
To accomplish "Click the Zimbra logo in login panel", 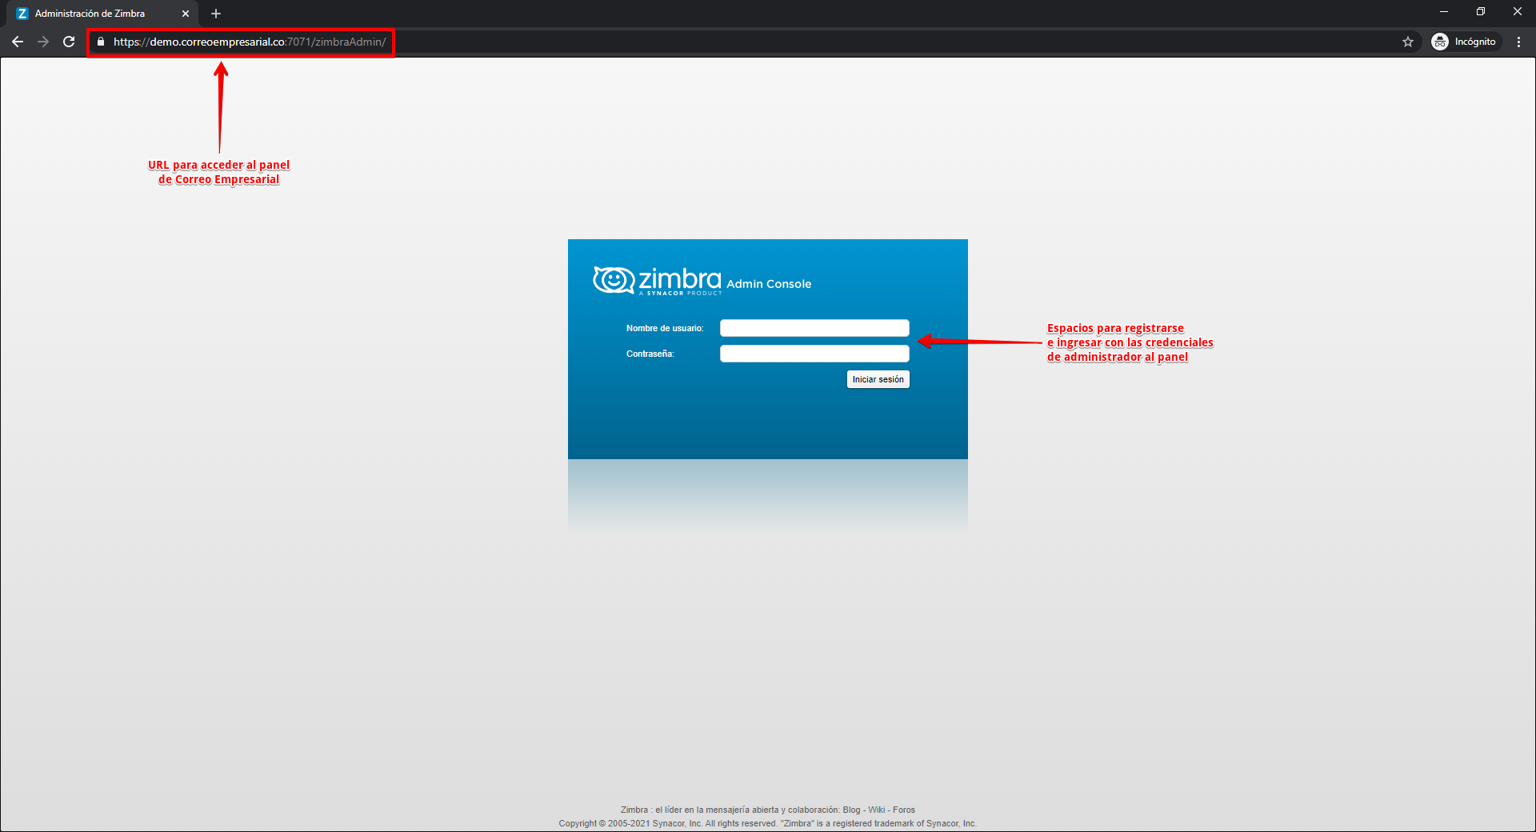I will coord(657,280).
